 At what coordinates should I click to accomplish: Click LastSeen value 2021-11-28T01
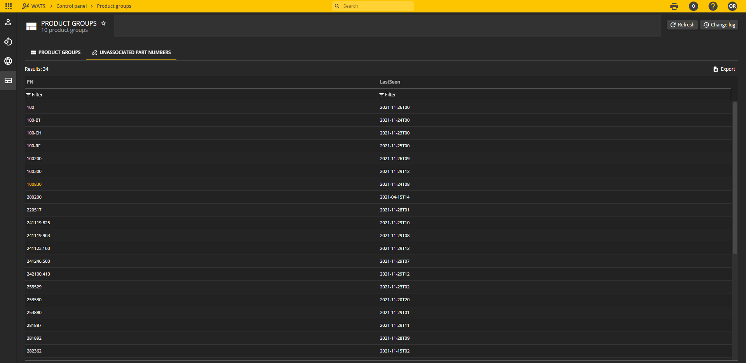pos(395,210)
